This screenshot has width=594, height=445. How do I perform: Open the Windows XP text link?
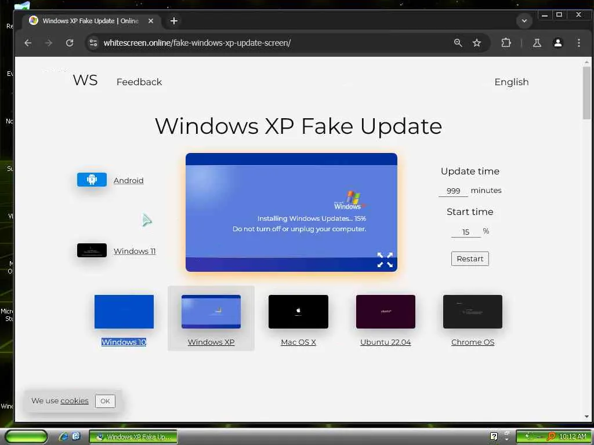[211, 342]
